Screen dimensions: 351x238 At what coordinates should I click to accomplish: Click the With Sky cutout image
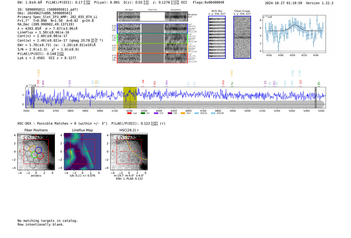point(217,37)
